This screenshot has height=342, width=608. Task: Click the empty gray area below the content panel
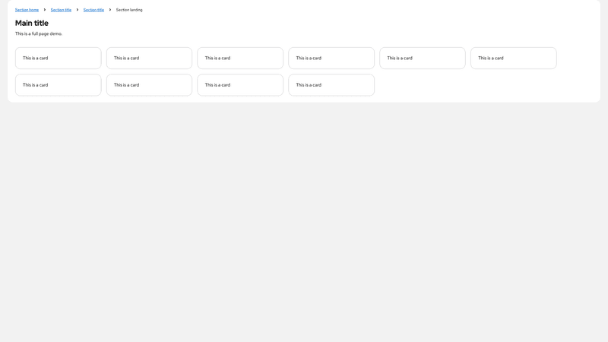click(304, 228)
